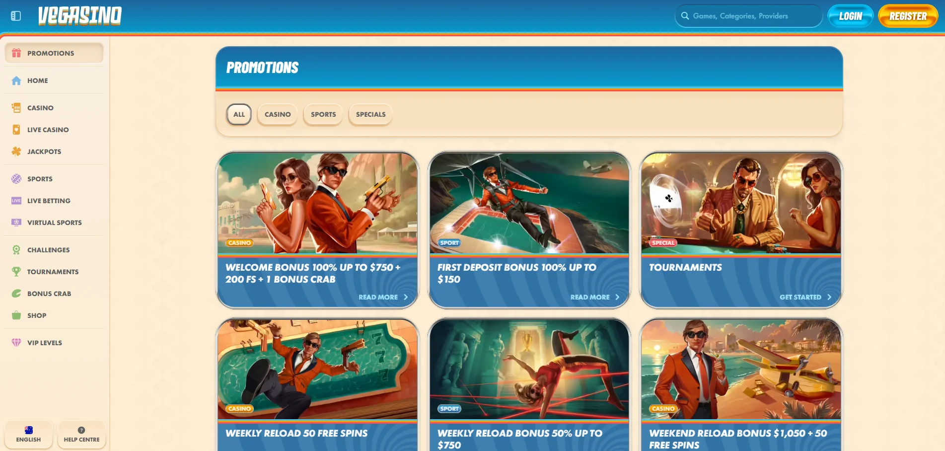Select the ALL promotions filter
The image size is (945, 451).
[x=239, y=114]
